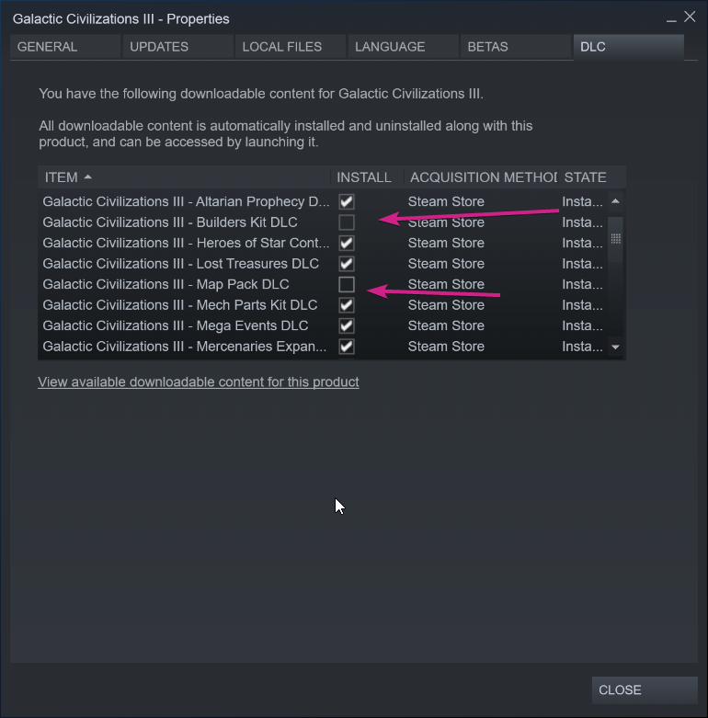The width and height of the screenshot is (708, 718).
Task: Switch to the GENERAL tab
Action: 64,47
